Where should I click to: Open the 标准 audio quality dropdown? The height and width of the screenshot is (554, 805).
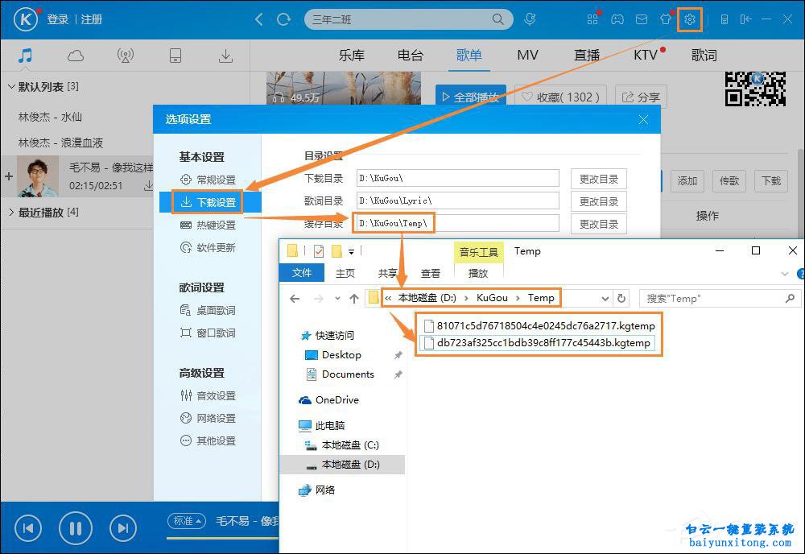tap(186, 521)
